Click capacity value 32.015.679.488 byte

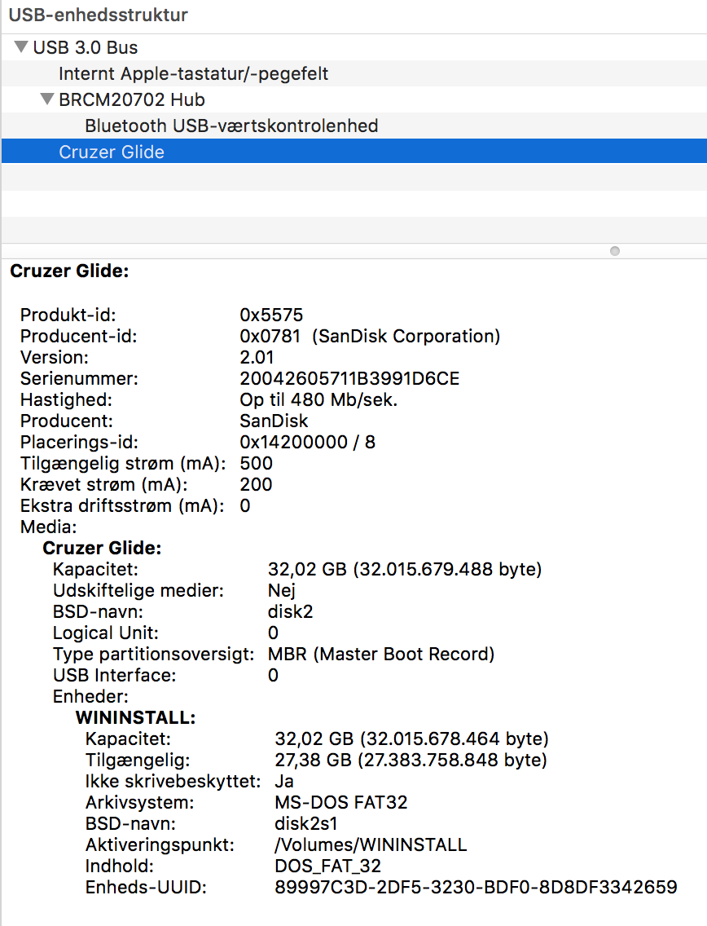(x=404, y=569)
